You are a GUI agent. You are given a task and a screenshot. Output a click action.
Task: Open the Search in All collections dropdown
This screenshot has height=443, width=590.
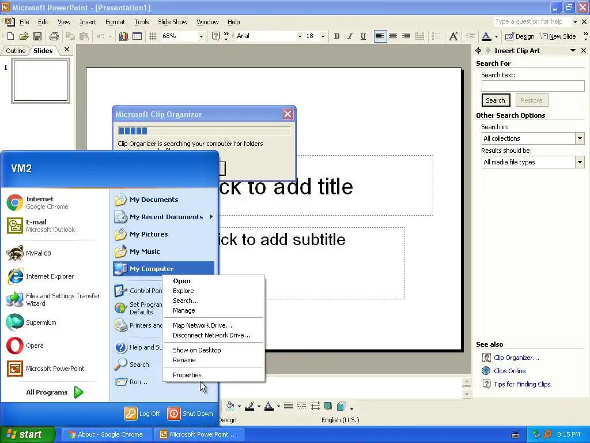point(580,138)
